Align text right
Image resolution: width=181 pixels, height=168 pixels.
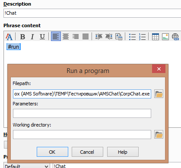point(76,36)
